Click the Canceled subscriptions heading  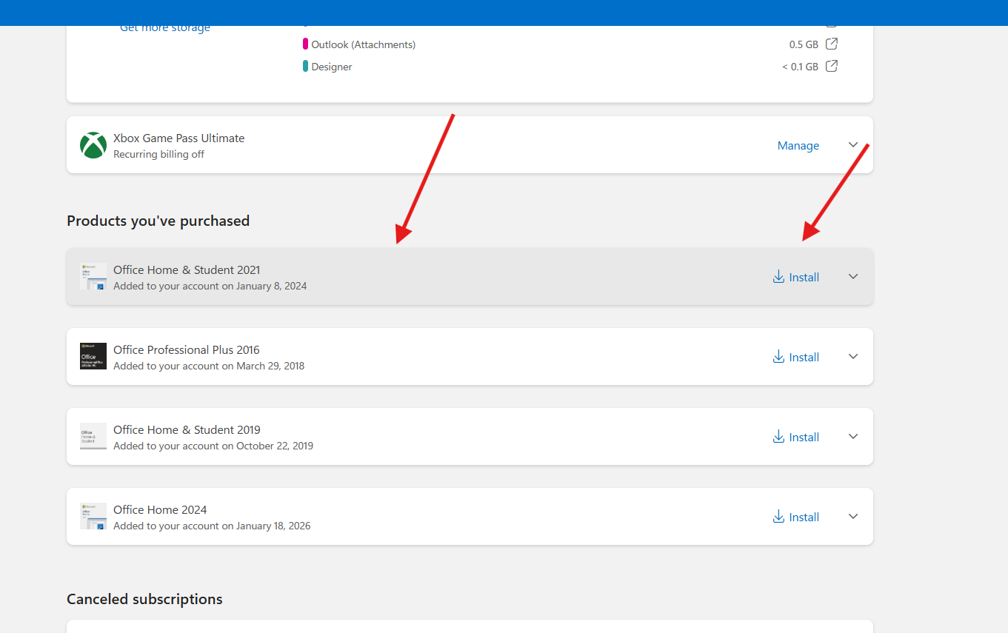click(144, 599)
